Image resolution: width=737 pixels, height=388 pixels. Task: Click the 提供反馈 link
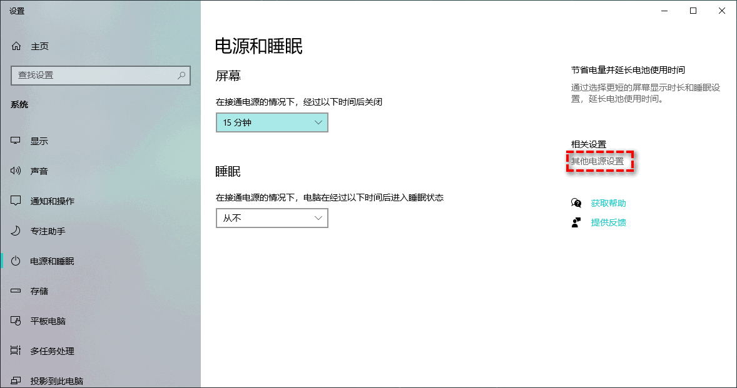click(608, 222)
